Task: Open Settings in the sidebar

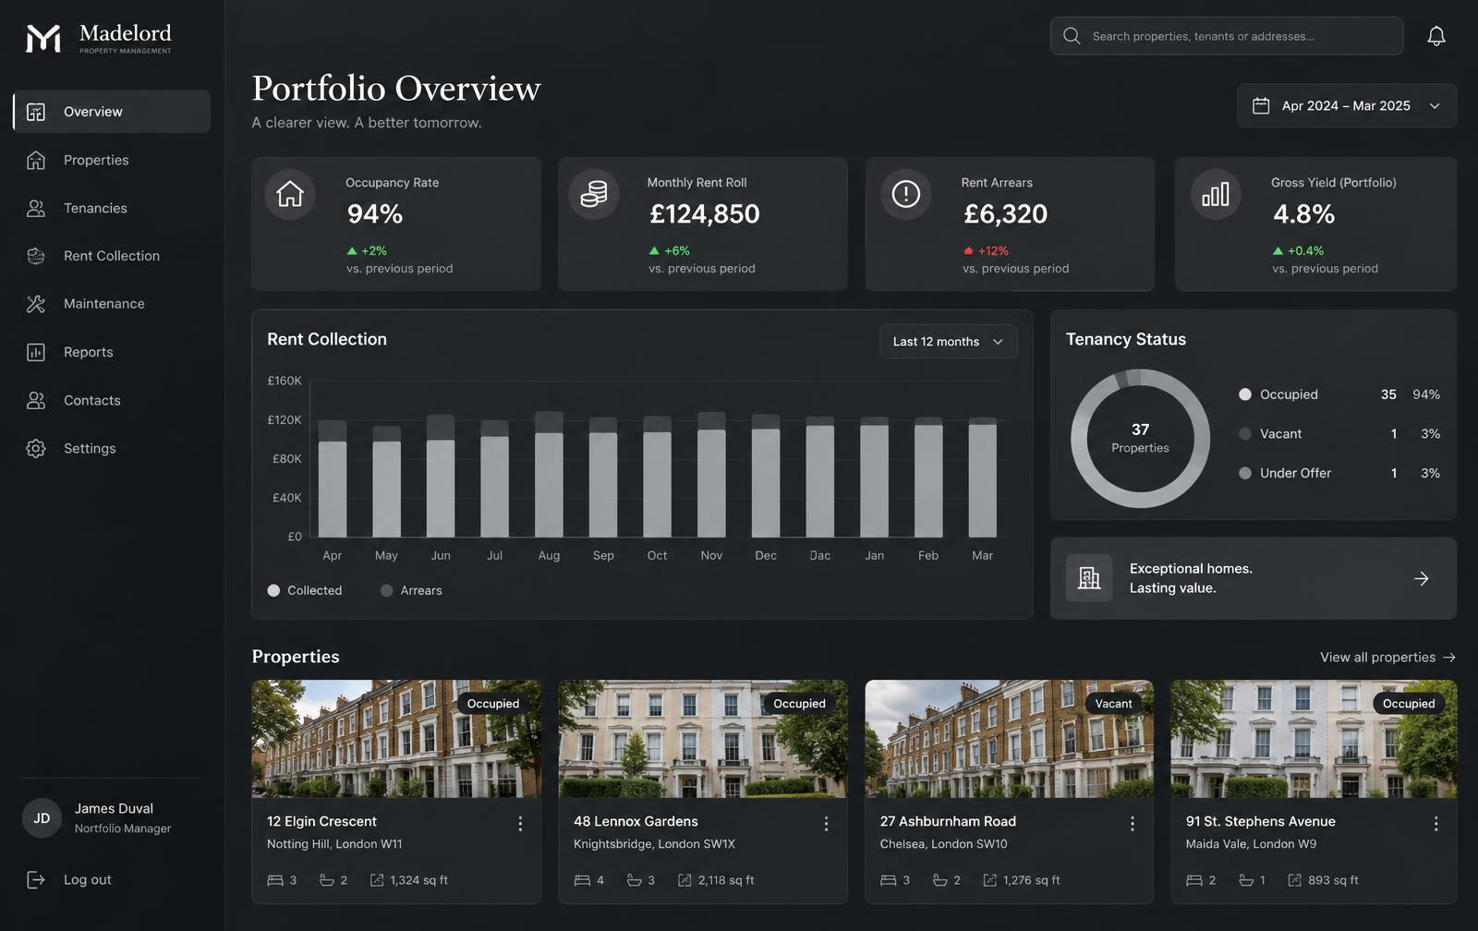Action: 112,448
